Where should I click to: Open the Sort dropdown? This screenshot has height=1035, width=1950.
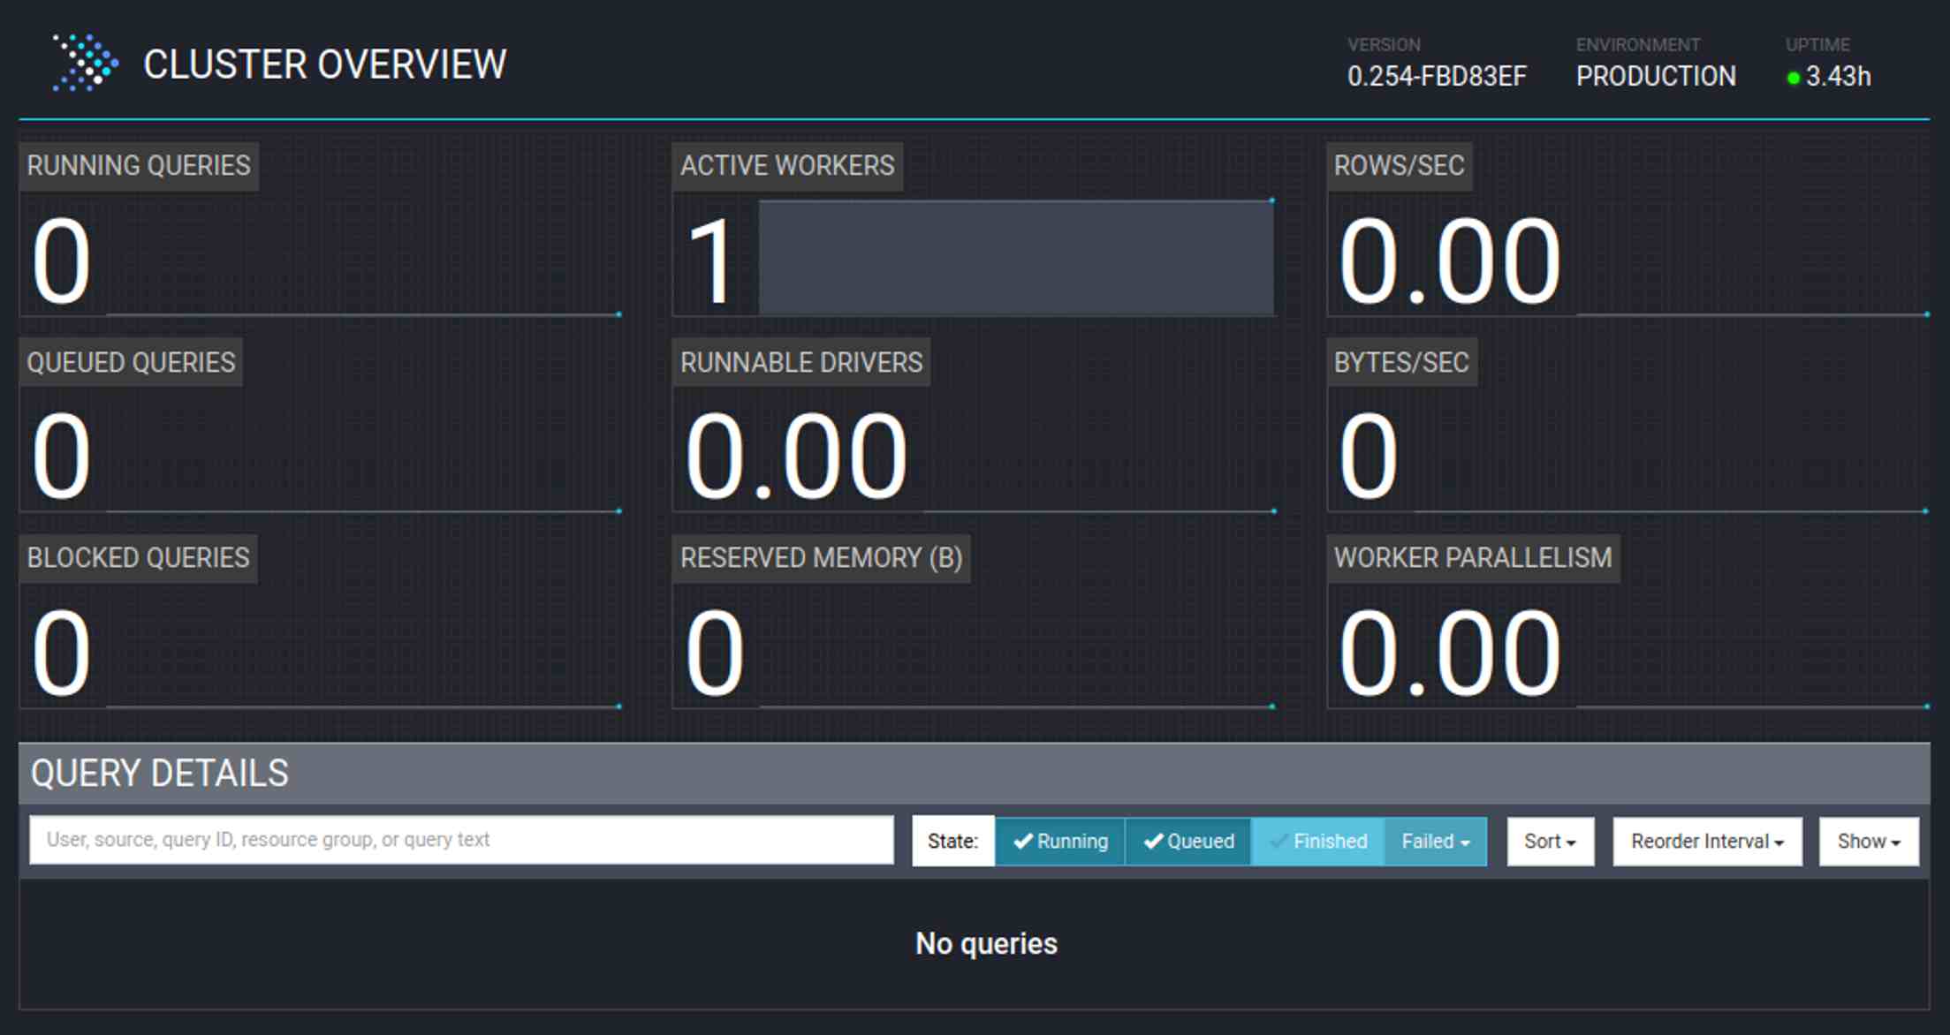coord(1550,841)
